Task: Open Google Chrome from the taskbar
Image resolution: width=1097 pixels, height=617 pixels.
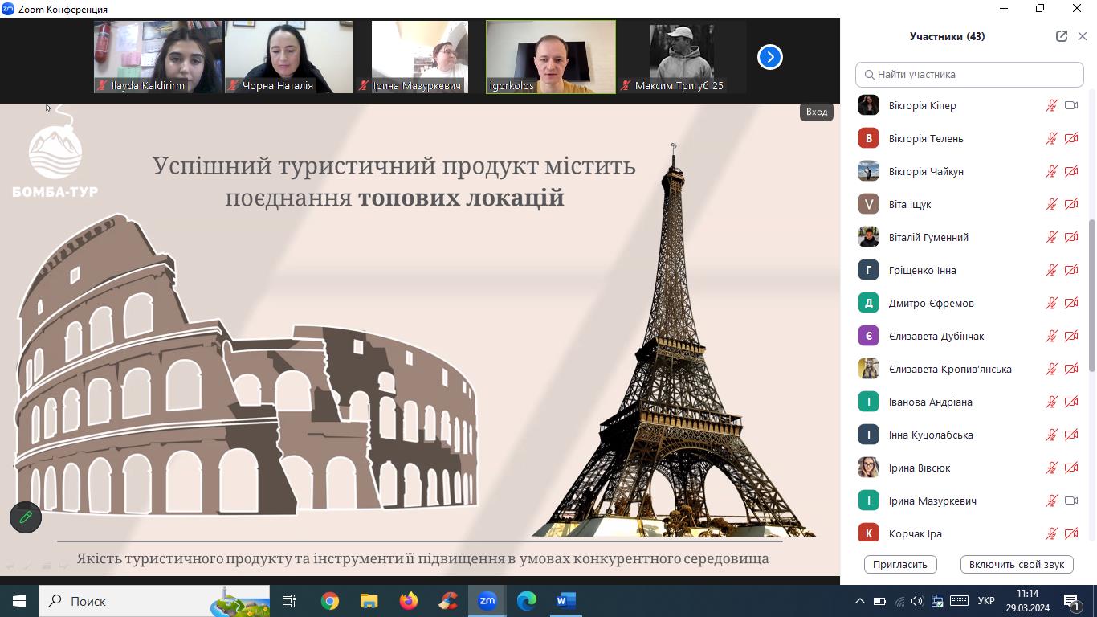Action: pyautogui.click(x=330, y=601)
